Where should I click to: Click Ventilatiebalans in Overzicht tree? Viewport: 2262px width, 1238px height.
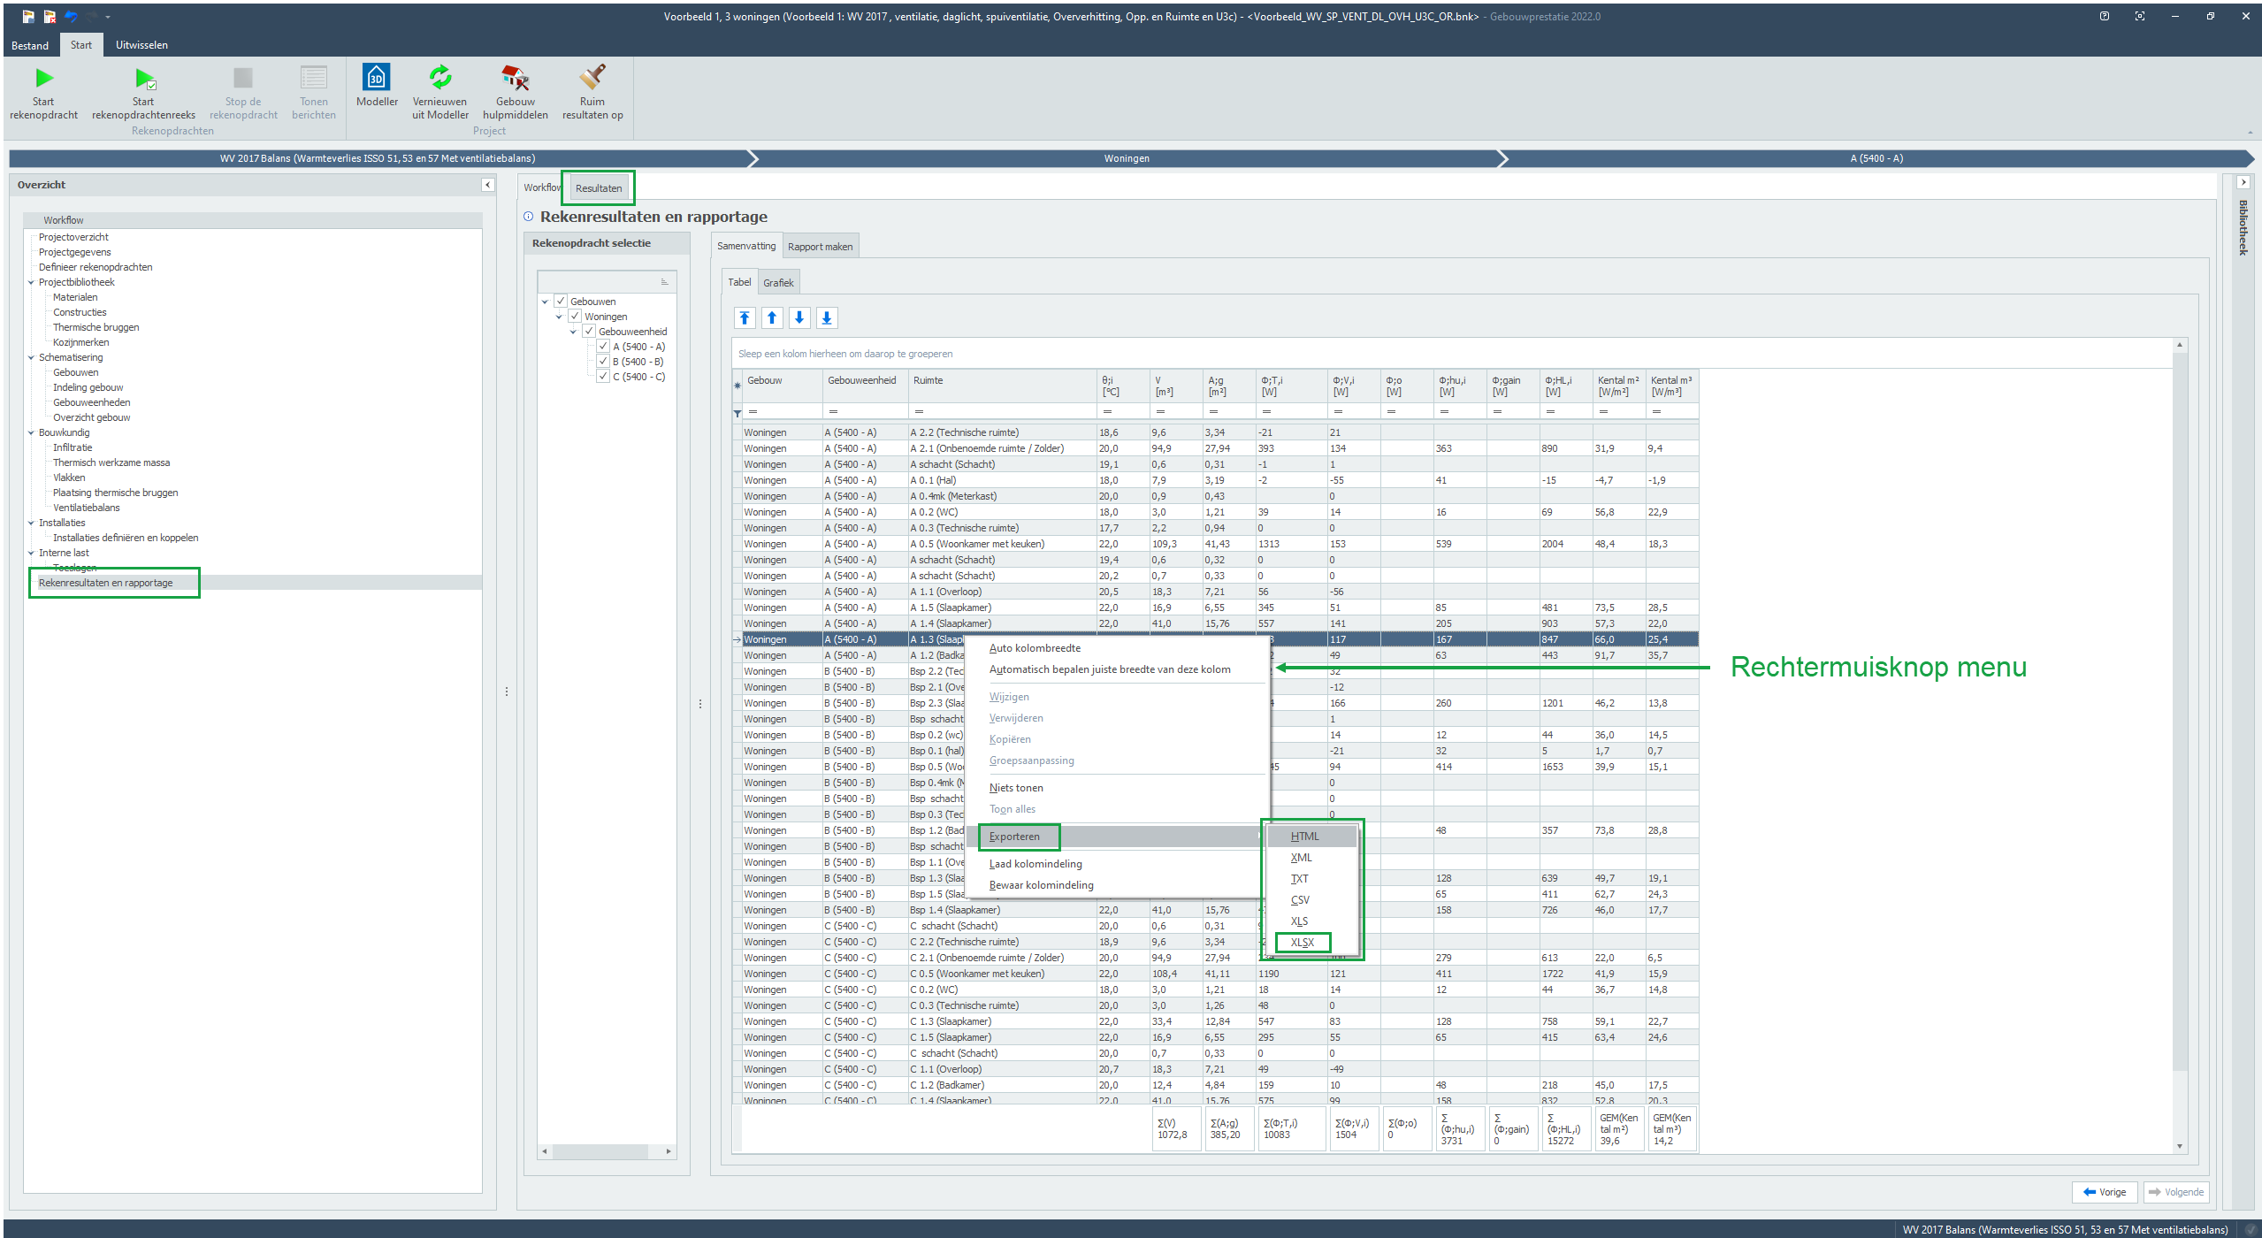click(86, 508)
